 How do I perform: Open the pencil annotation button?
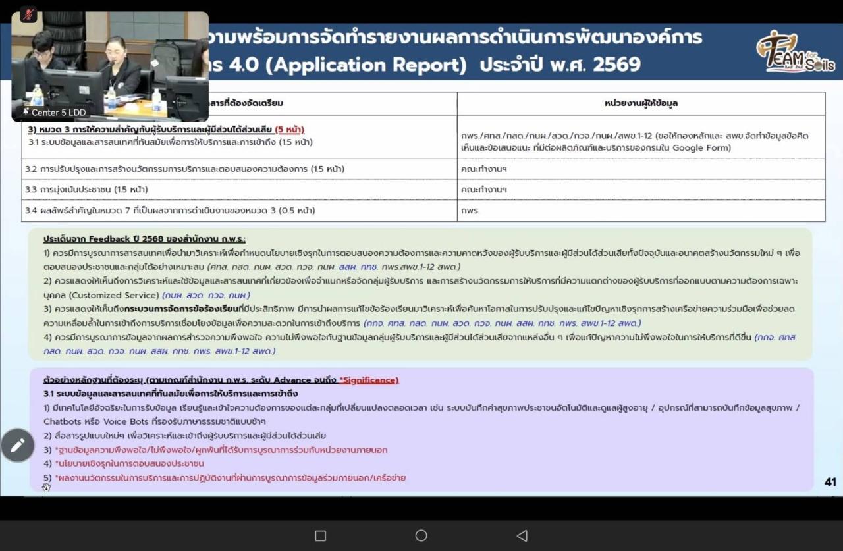click(x=18, y=446)
